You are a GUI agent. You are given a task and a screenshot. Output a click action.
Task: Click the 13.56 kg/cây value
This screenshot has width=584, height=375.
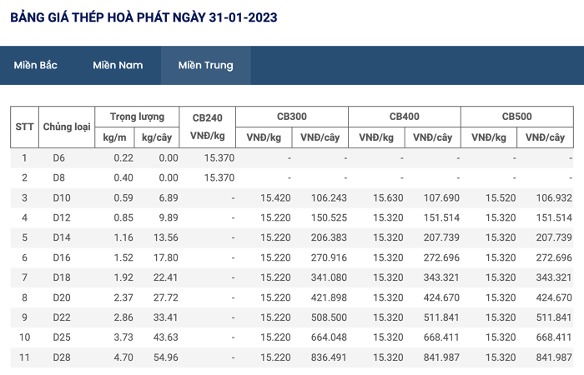click(166, 237)
